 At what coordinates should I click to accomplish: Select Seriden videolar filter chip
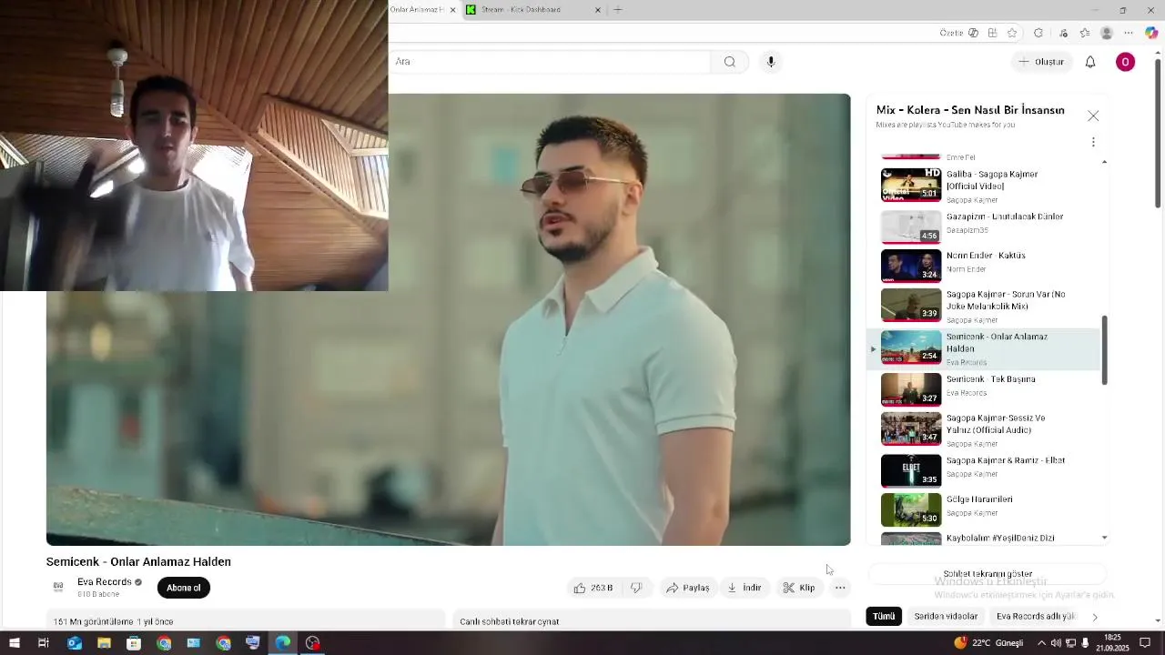coord(946,617)
